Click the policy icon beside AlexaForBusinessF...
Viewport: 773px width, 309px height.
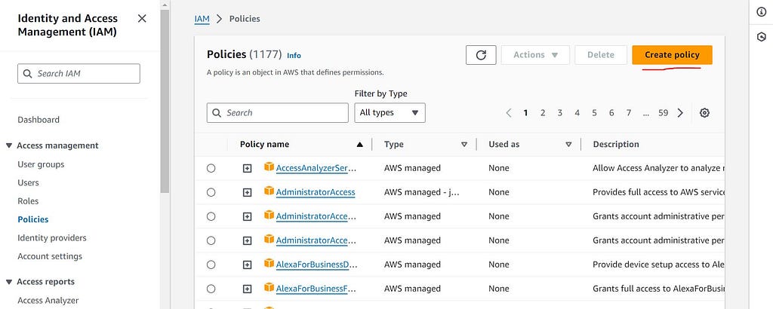pyautogui.click(x=269, y=287)
